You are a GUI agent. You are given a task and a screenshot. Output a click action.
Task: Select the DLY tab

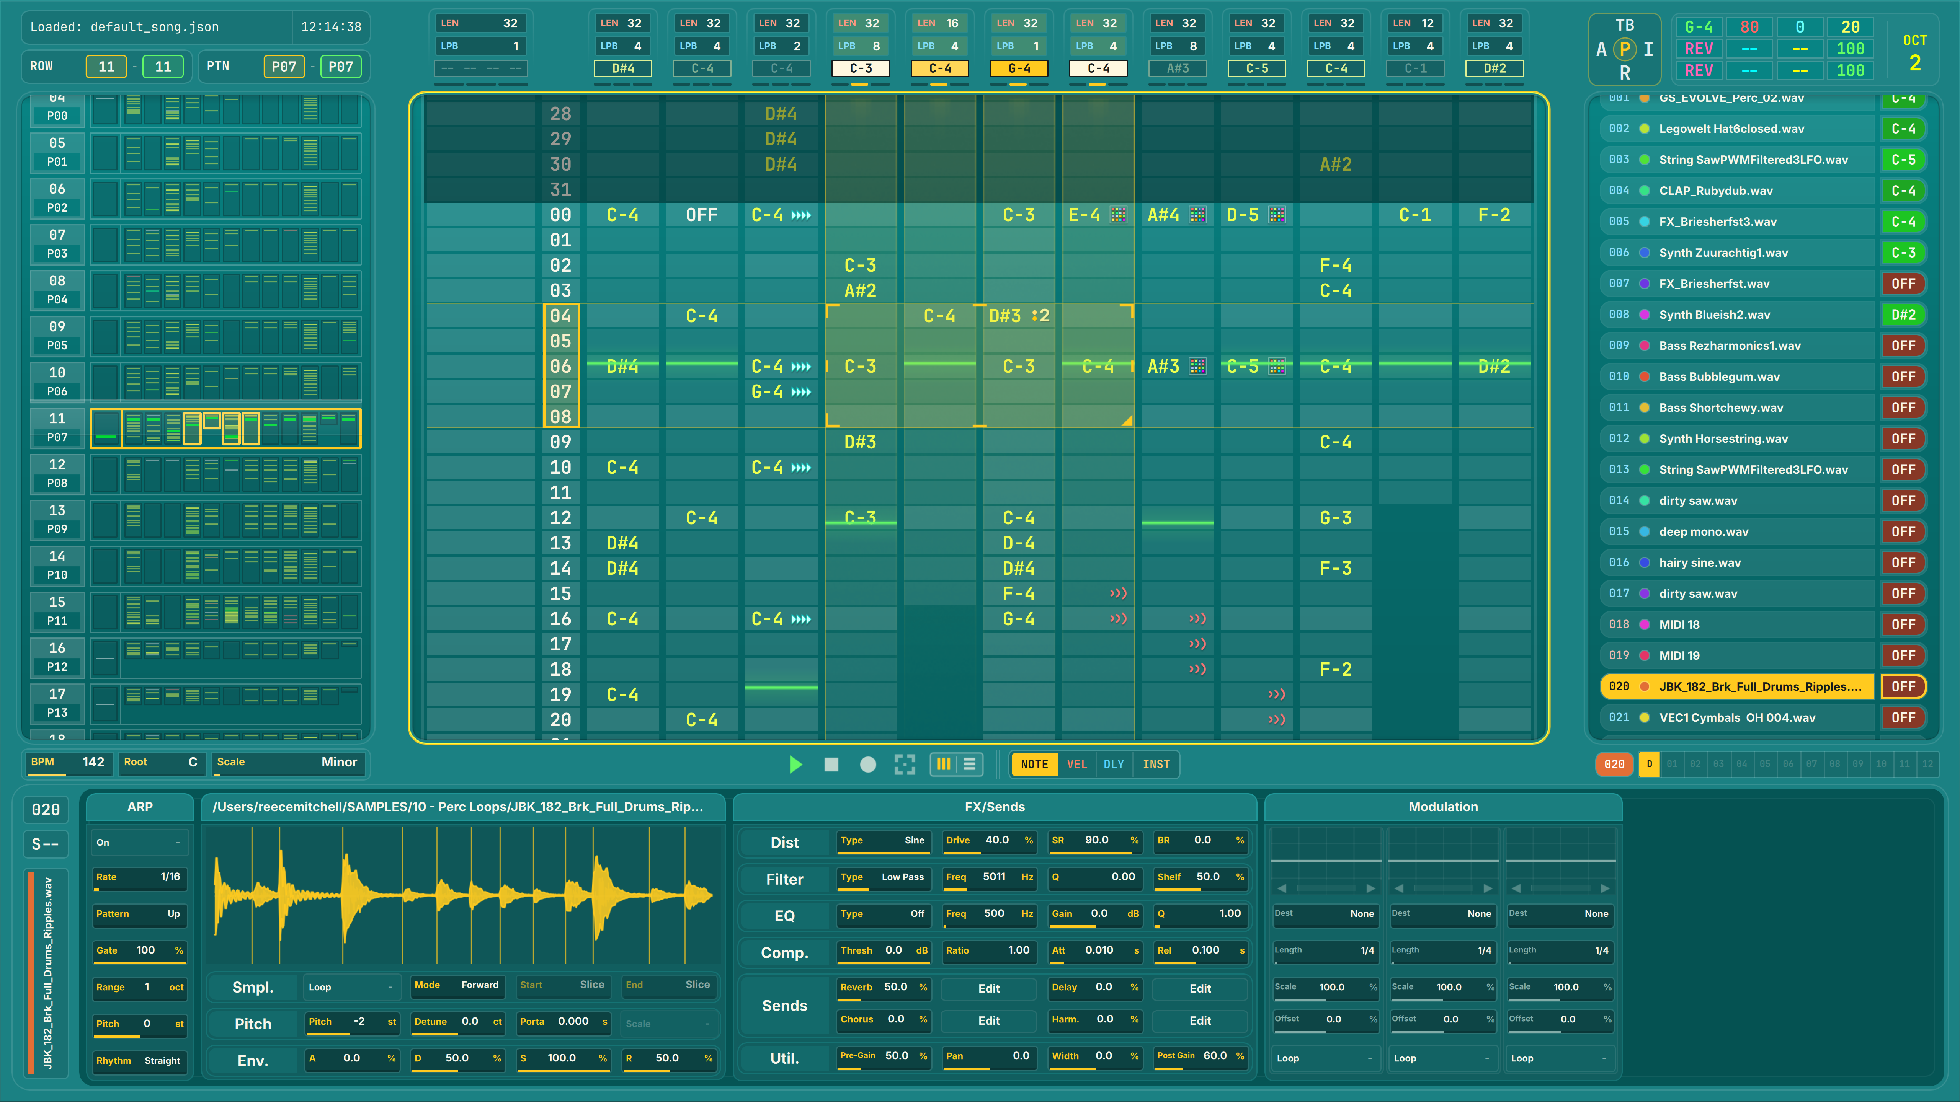click(1114, 765)
